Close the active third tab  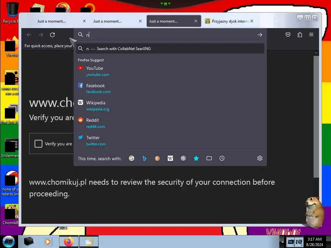pyautogui.click(x=196, y=21)
